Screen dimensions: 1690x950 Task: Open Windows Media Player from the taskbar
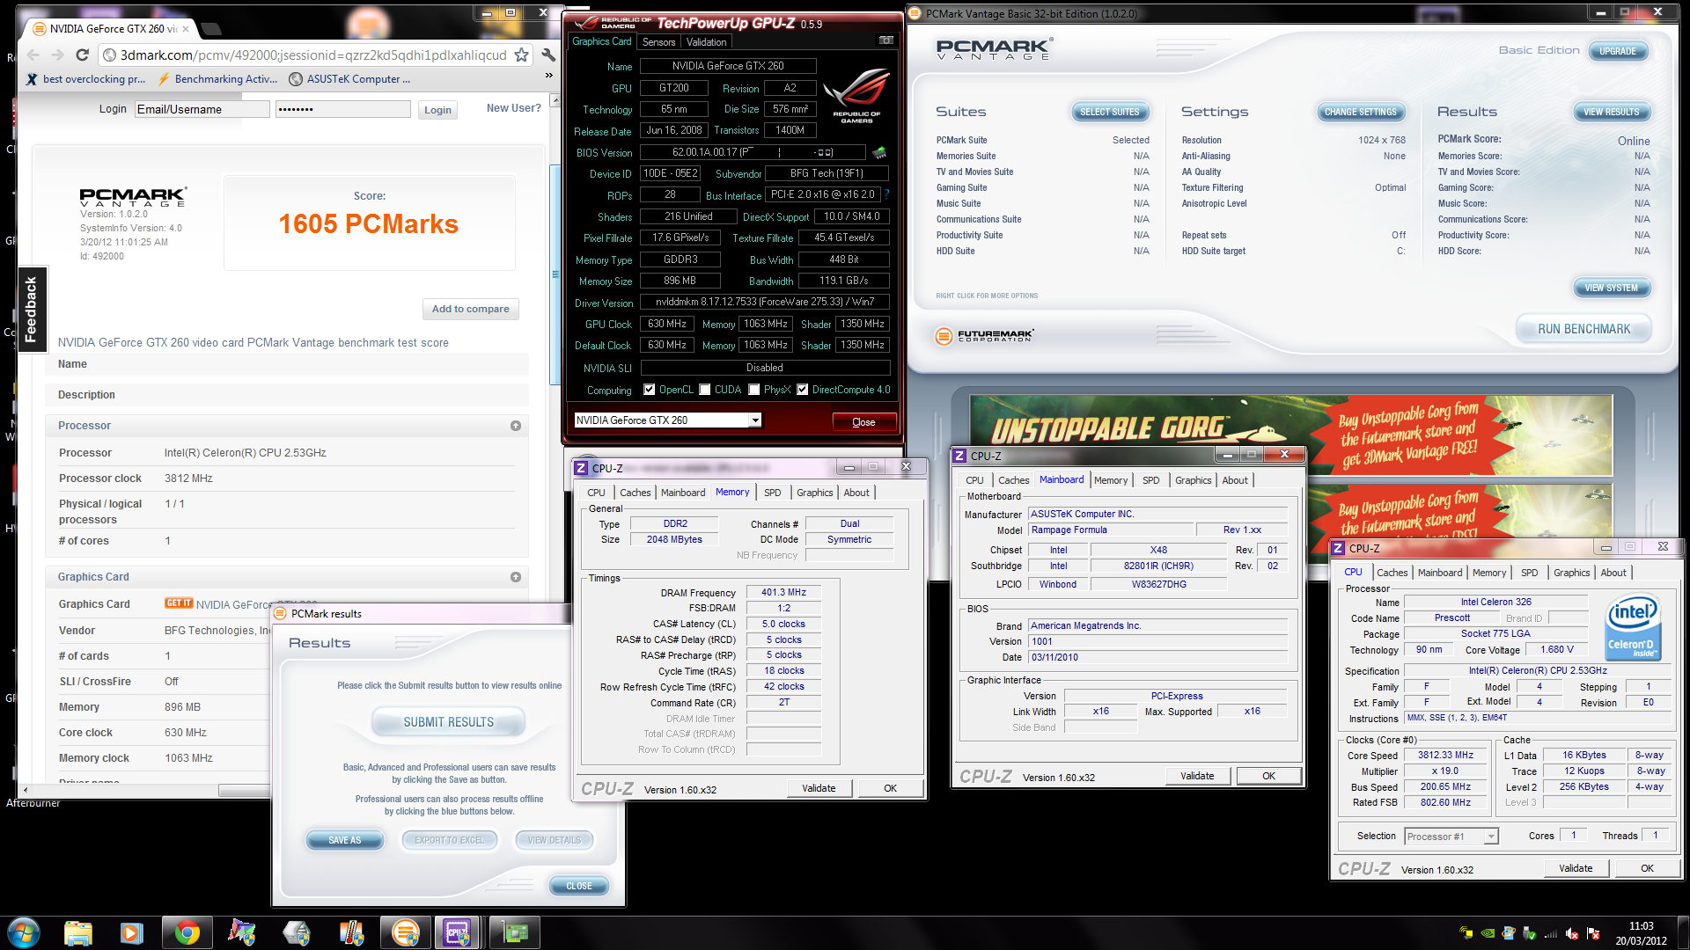(132, 932)
